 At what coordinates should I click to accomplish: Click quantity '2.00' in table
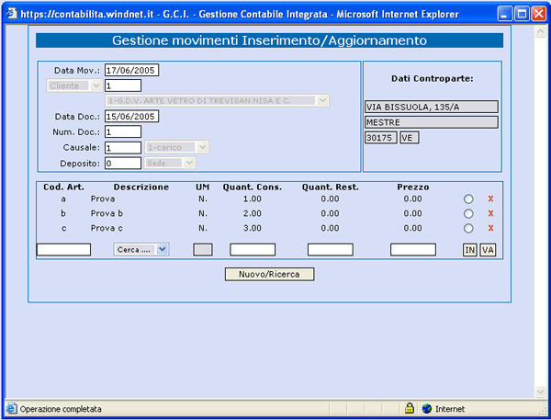[253, 213]
